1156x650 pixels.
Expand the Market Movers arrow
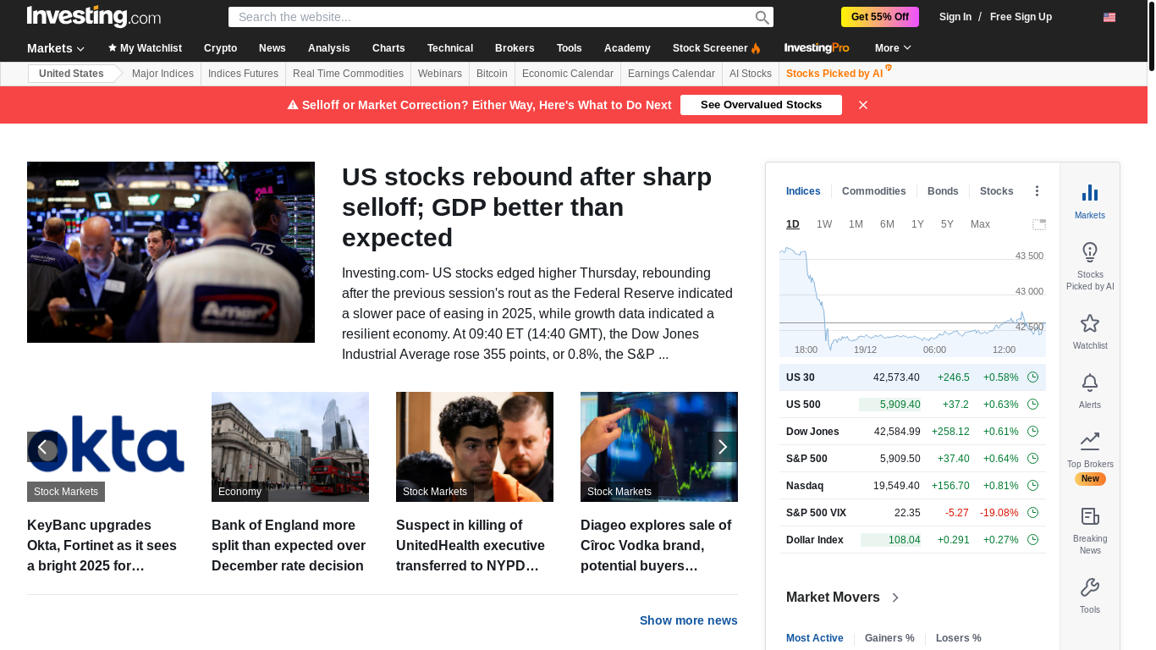895,598
